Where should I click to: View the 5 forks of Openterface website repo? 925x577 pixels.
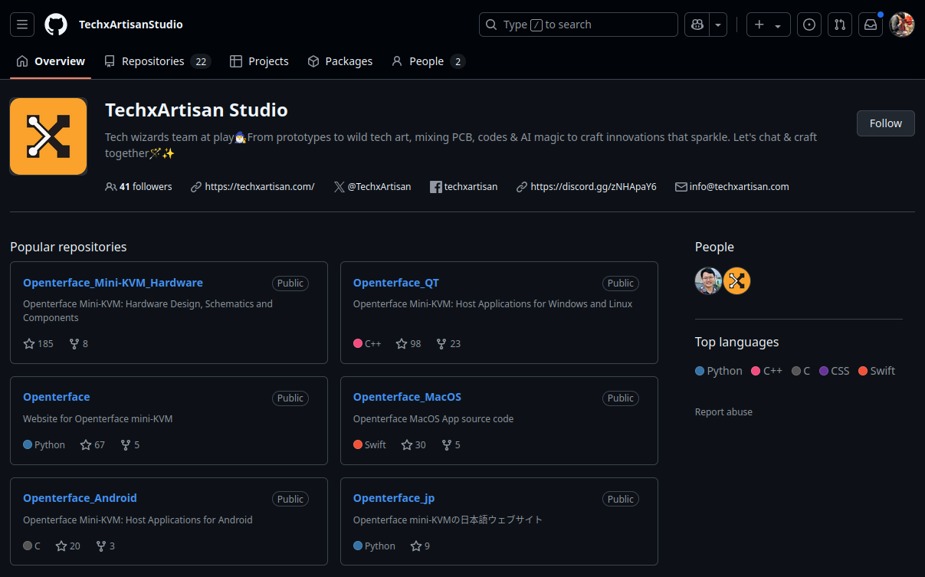[x=130, y=445]
